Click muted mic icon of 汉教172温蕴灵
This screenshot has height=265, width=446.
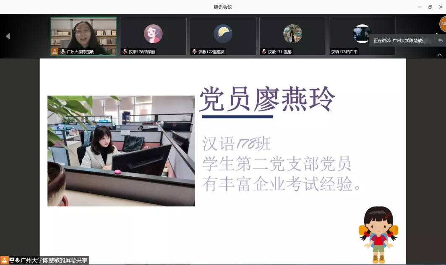coord(194,51)
